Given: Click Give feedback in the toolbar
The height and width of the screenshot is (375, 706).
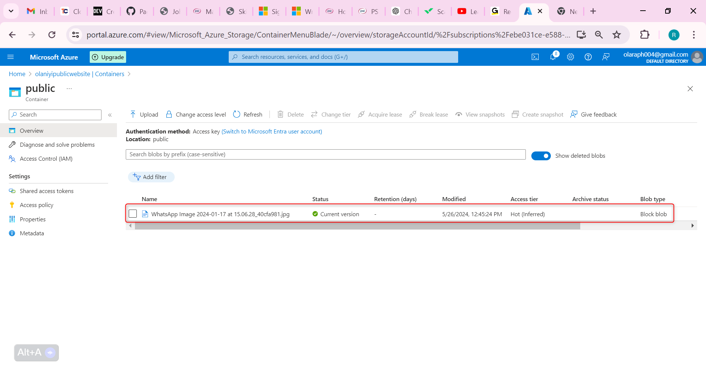Looking at the screenshot, I should pos(593,114).
